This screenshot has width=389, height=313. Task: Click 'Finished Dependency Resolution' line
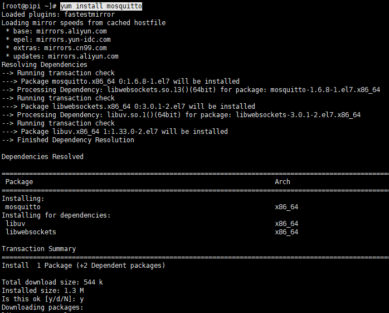pyautogui.click(x=68, y=140)
